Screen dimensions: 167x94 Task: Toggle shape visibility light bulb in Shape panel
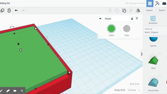pos(137,19)
